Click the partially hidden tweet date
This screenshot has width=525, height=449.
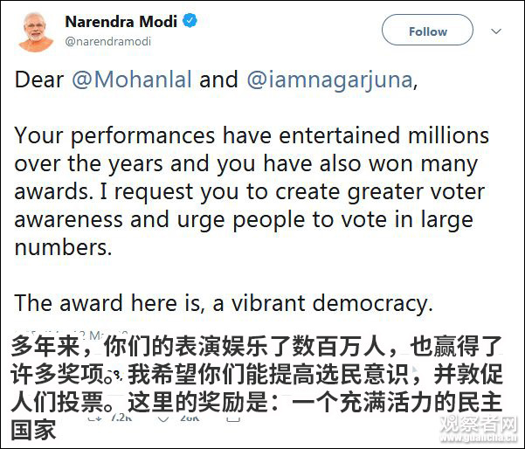(96, 335)
